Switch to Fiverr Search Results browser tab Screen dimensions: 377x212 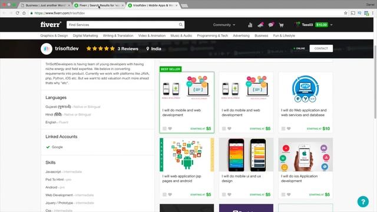(x=99, y=5)
